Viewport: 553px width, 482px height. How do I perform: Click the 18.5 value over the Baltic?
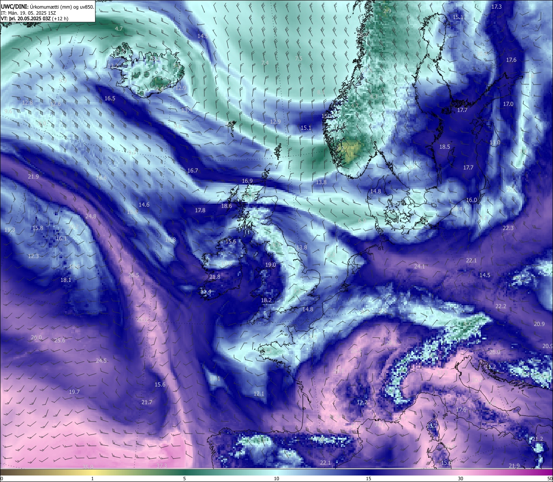pyautogui.click(x=445, y=147)
